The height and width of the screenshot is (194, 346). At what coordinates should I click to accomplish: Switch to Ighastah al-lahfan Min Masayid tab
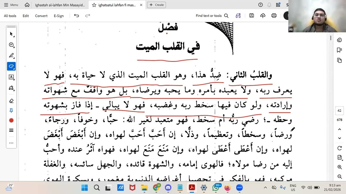click(60, 5)
